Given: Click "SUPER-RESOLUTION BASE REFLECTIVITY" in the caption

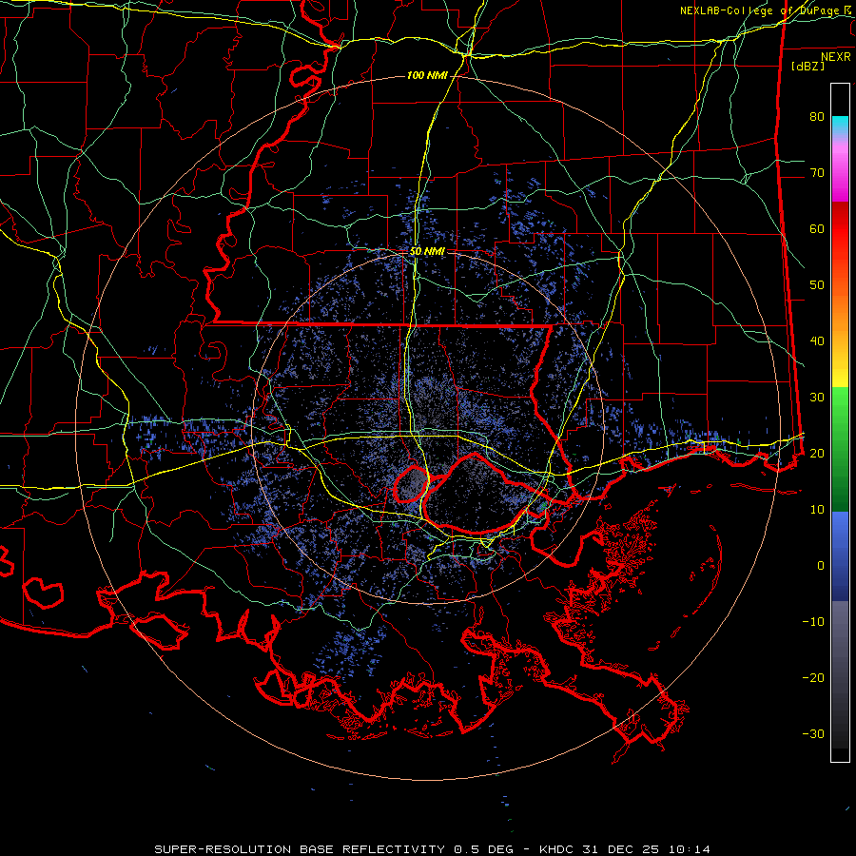Looking at the screenshot, I should click(x=300, y=849).
